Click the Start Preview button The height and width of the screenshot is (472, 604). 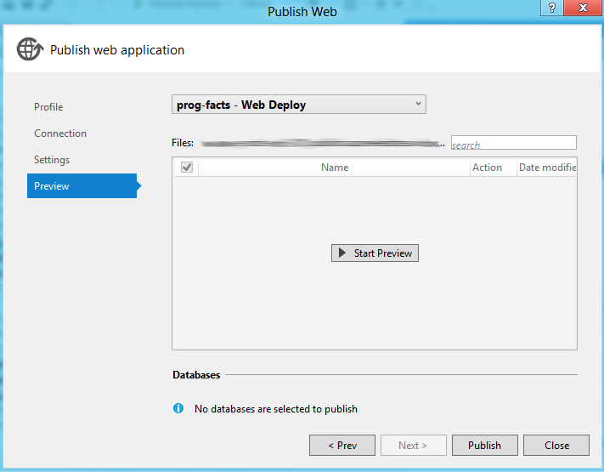375,253
